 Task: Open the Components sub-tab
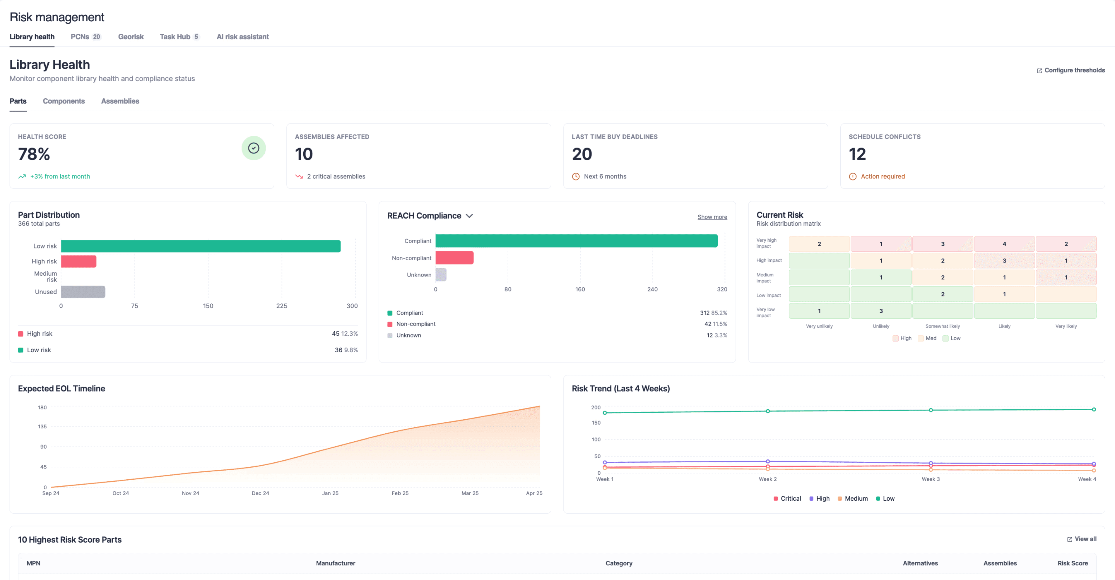coord(64,101)
